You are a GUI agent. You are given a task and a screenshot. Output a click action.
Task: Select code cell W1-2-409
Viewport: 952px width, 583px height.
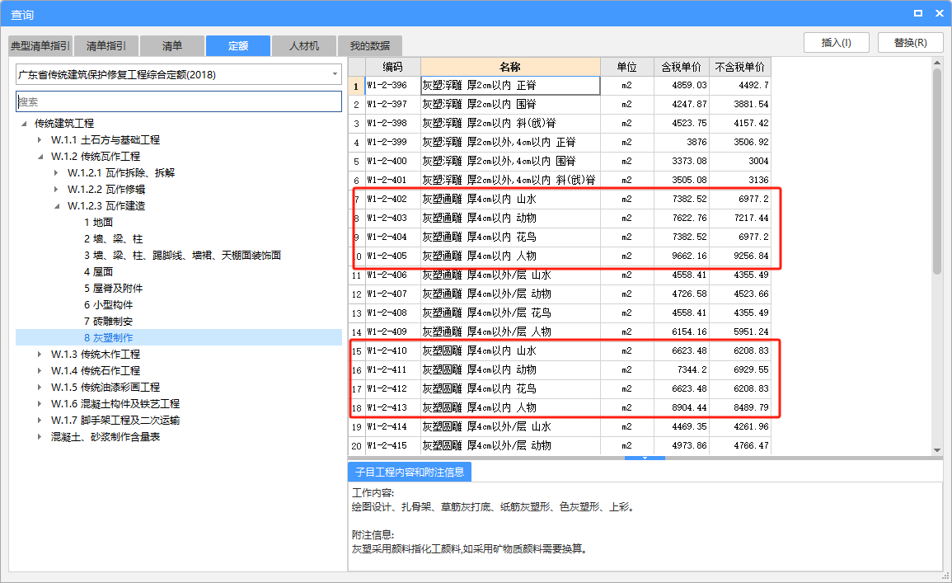(393, 332)
